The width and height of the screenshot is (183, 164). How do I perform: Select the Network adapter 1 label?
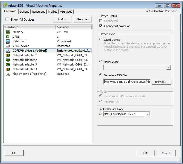[x=25, y=55]
